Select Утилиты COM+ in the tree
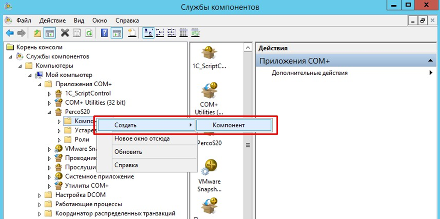 click(87, 186)
